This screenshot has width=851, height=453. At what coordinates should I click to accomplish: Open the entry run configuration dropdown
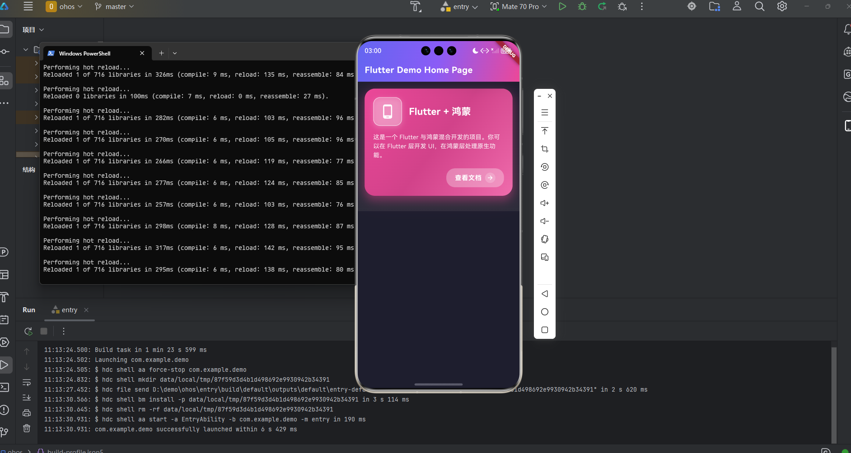(459, 6)
